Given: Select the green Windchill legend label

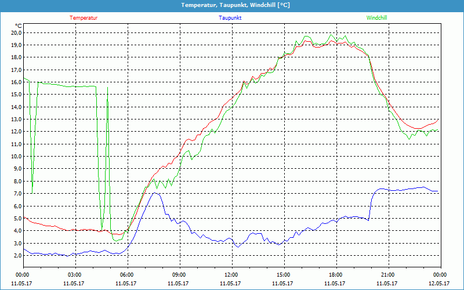Looking at the screenshot, I should [x=376, y=18].
